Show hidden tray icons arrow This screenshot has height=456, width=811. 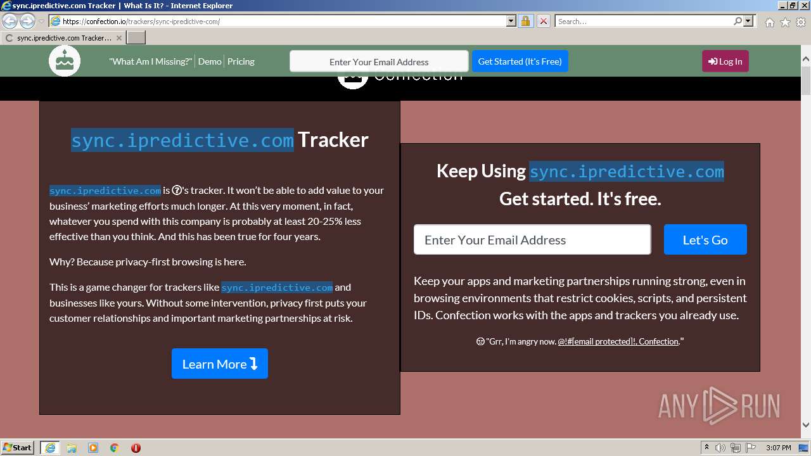click(x=707, y=447)
